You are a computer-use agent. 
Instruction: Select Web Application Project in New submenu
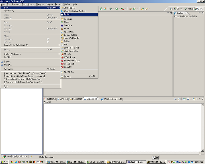(x=79, y=11)
